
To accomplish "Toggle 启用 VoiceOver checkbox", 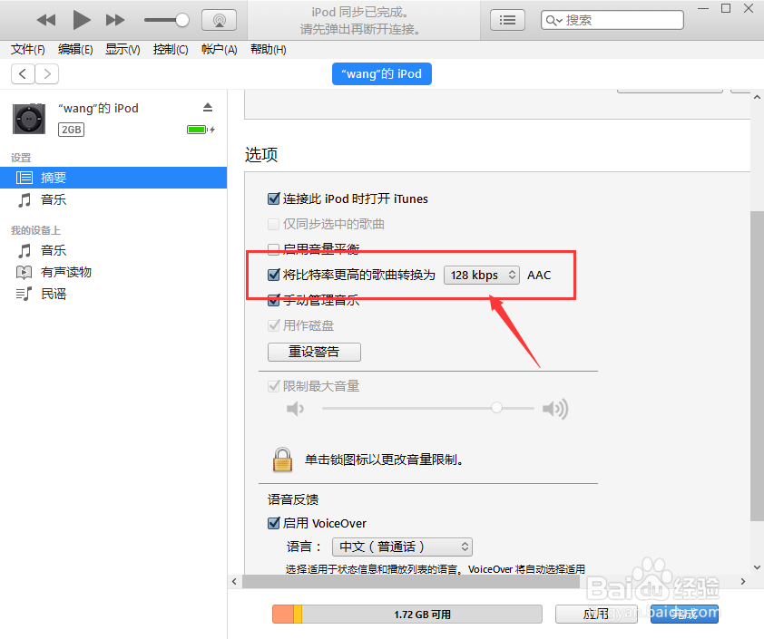I will pyautogui.click(x=274, y=523).
